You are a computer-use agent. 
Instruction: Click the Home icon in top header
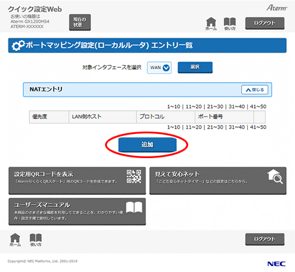[211, 24]
